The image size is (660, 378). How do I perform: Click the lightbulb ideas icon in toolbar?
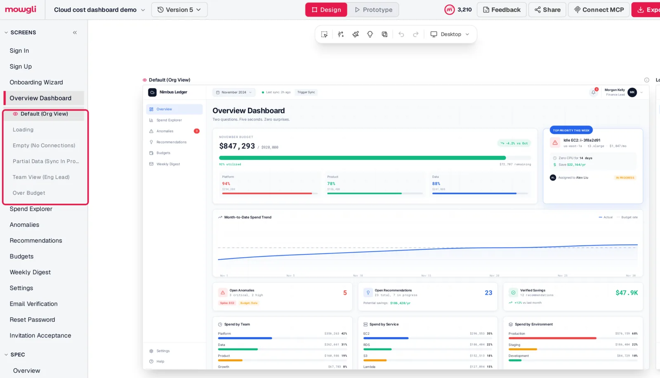(x=370, y=34)
